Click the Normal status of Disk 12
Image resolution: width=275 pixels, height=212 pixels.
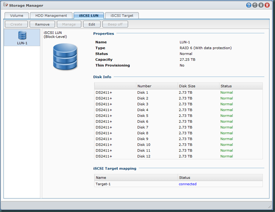227,156
